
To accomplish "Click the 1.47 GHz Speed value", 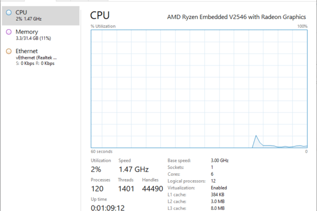I will [134, 169].
